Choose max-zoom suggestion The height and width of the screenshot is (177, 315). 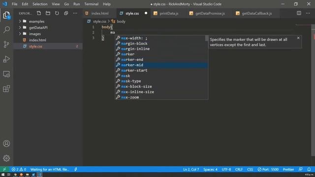coord(161,97)
